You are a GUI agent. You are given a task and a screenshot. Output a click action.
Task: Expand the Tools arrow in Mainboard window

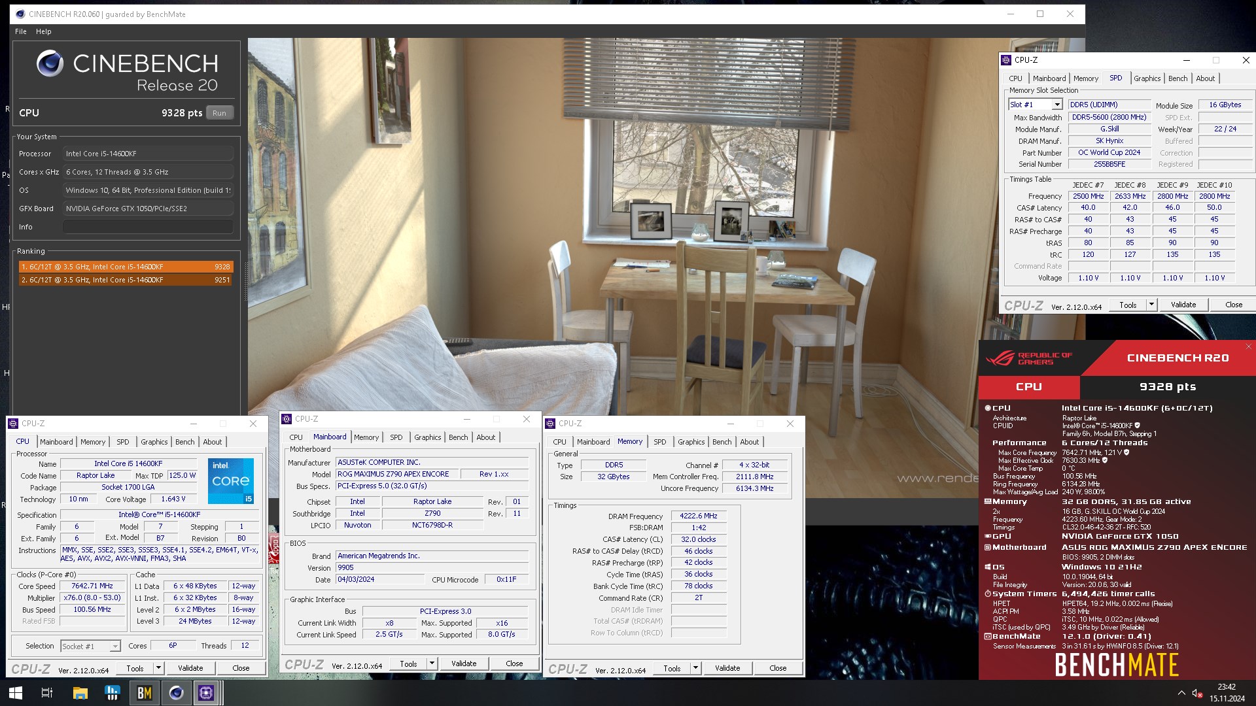pyautogui.click(x=432, y=664)
